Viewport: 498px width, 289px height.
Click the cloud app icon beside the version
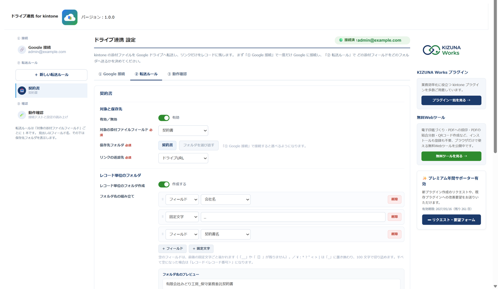pos(70,17)
